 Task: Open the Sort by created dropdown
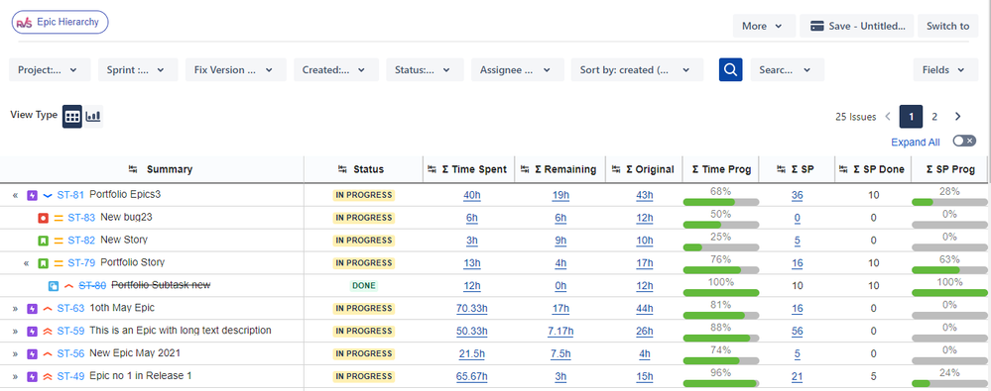tap(637, 70)
